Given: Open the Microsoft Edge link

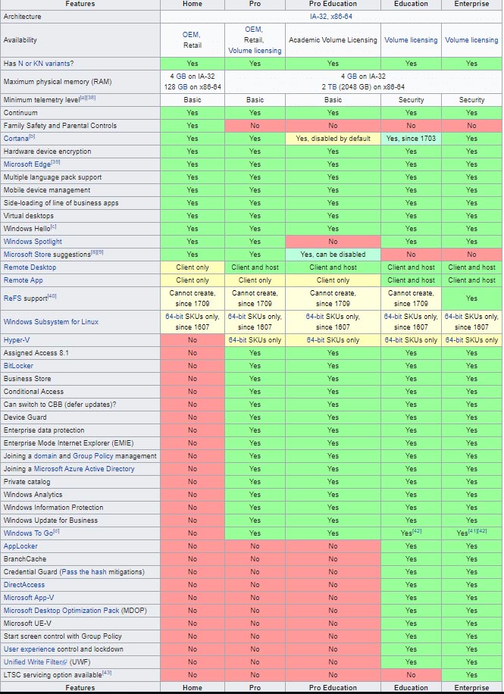Looking at the screenshot, I should (x=27, y=164).
